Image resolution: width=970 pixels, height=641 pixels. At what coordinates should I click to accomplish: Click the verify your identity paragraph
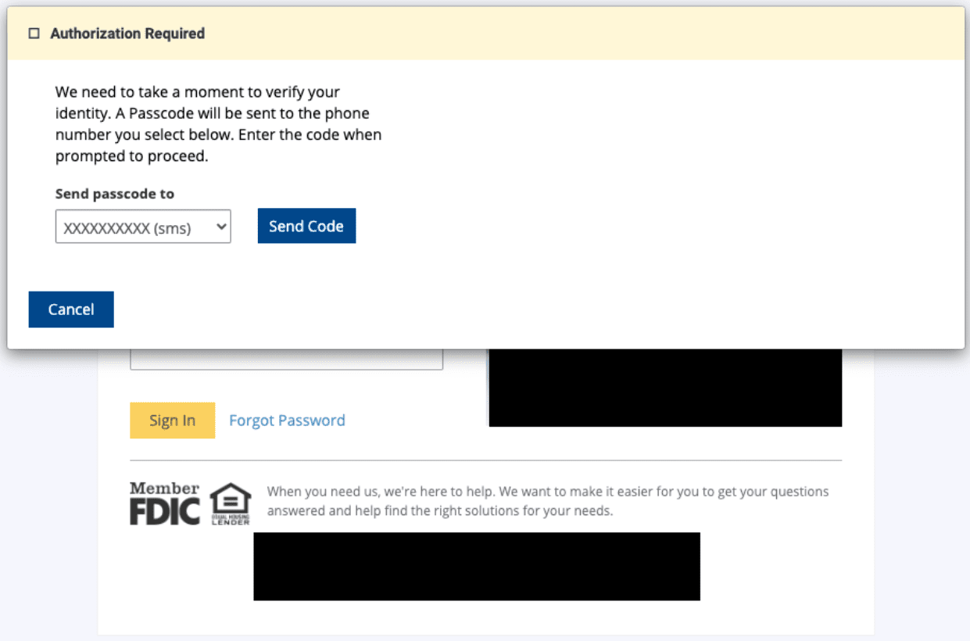218,124
